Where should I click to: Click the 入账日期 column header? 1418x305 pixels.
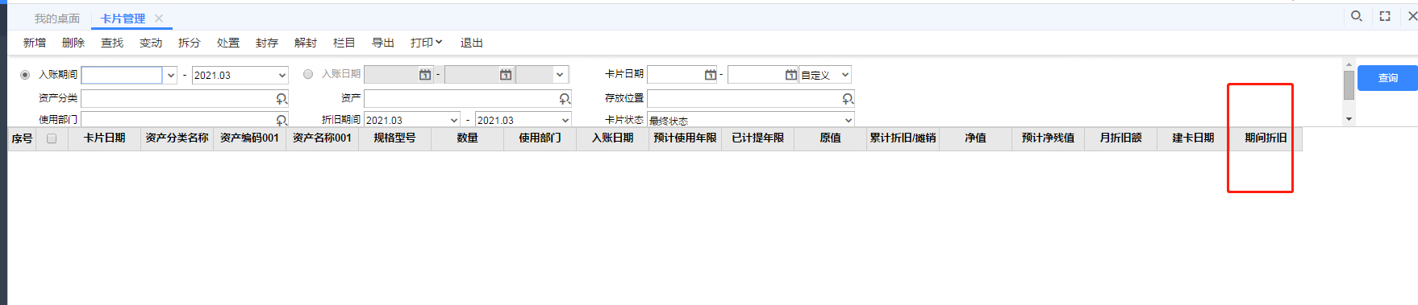(613, 138)
